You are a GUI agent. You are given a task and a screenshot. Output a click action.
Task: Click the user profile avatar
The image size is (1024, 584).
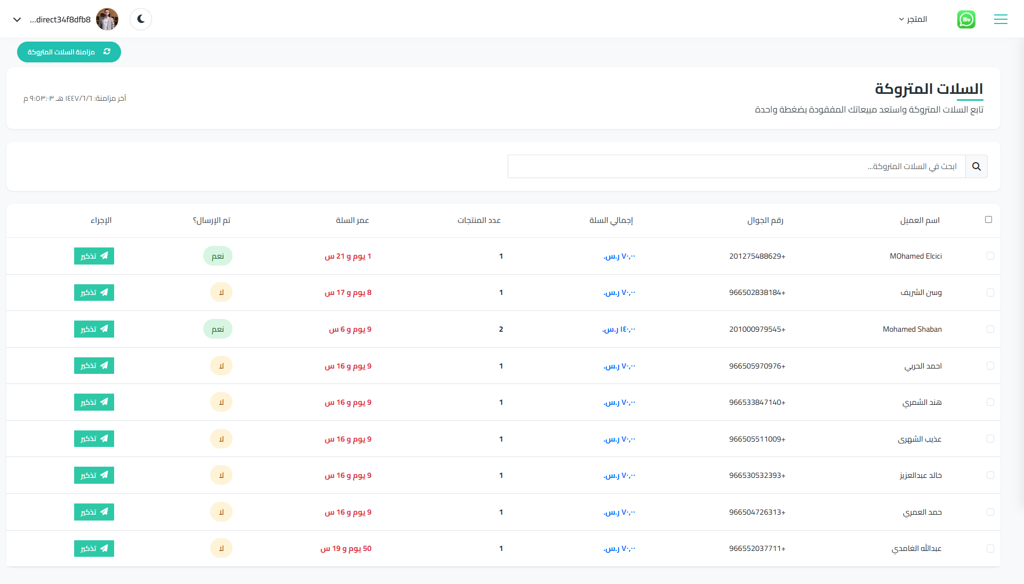click(107, 19)
